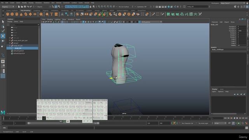Switch to the Poly Modeling shelf tab
The image size is (249, 140).
25,10
